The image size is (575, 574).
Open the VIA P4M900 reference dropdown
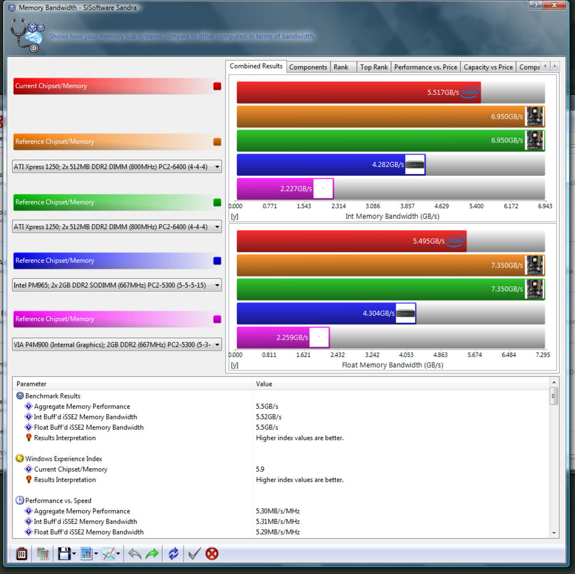(x=117, y=344)
